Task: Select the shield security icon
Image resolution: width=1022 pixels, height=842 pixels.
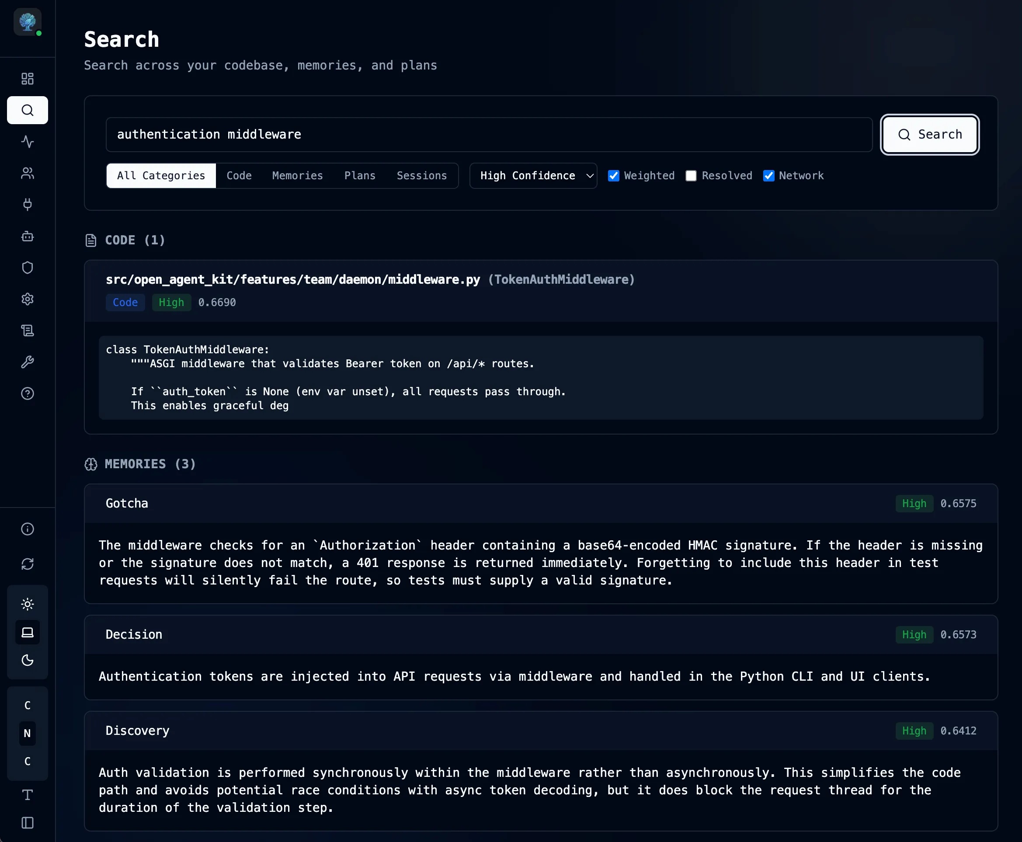Action: [x=28, y=267]
